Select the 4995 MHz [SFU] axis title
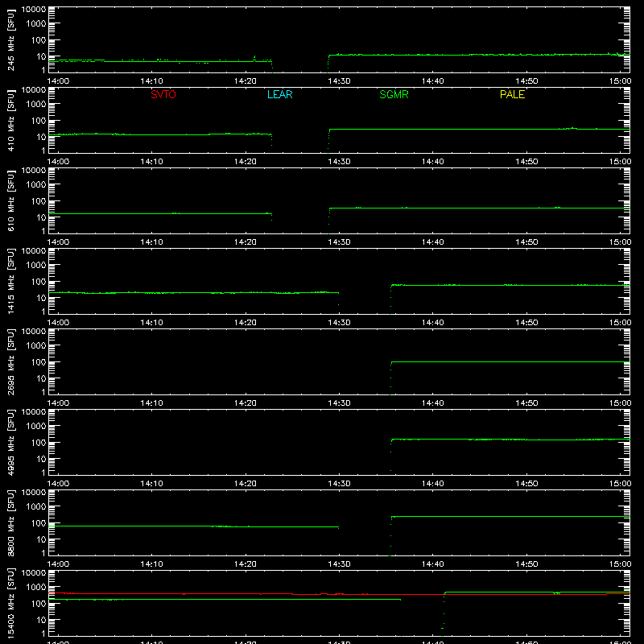Screen dimensions: 644x644 tap(11, 442)
